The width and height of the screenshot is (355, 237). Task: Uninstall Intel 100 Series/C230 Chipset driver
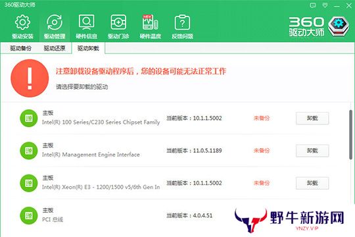[312, 118]
